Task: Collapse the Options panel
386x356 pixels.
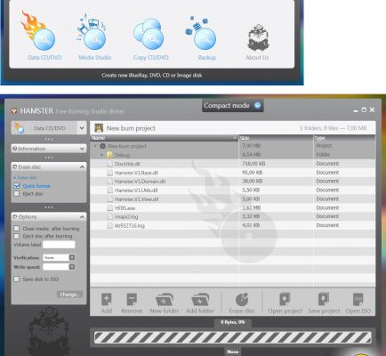Action: coord(82,217)
